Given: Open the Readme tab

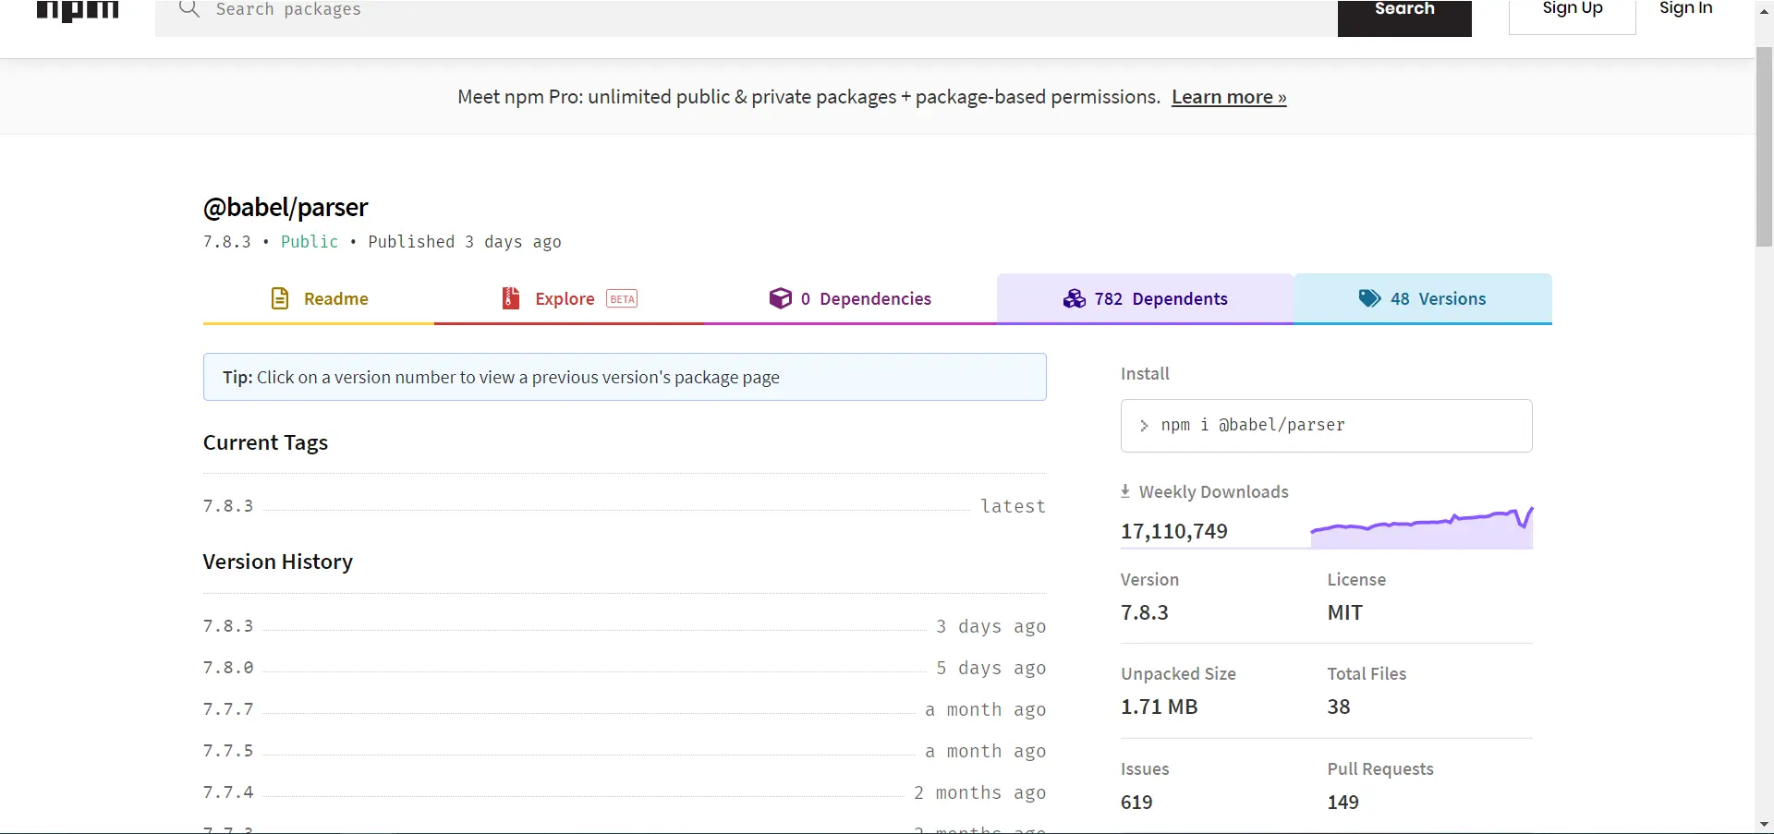Looking at the screenshot, I should (x=319, y=298).
